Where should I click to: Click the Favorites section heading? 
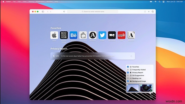tap(56, 28)
